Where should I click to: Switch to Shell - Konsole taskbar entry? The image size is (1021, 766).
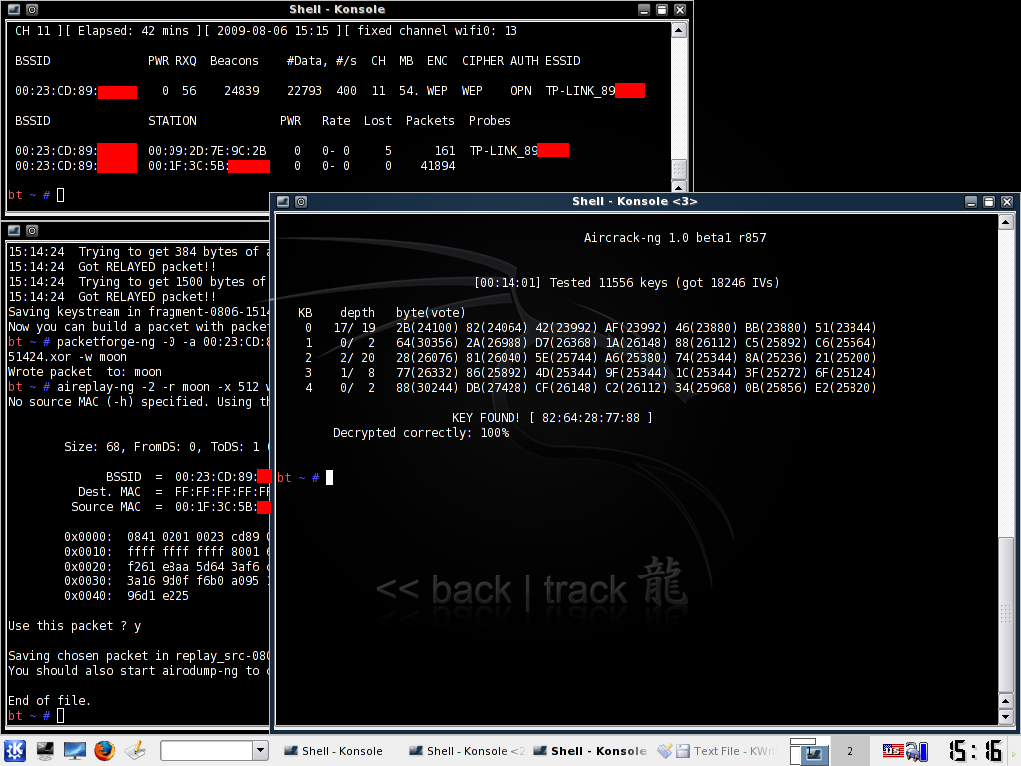click(x=333, y=751)
